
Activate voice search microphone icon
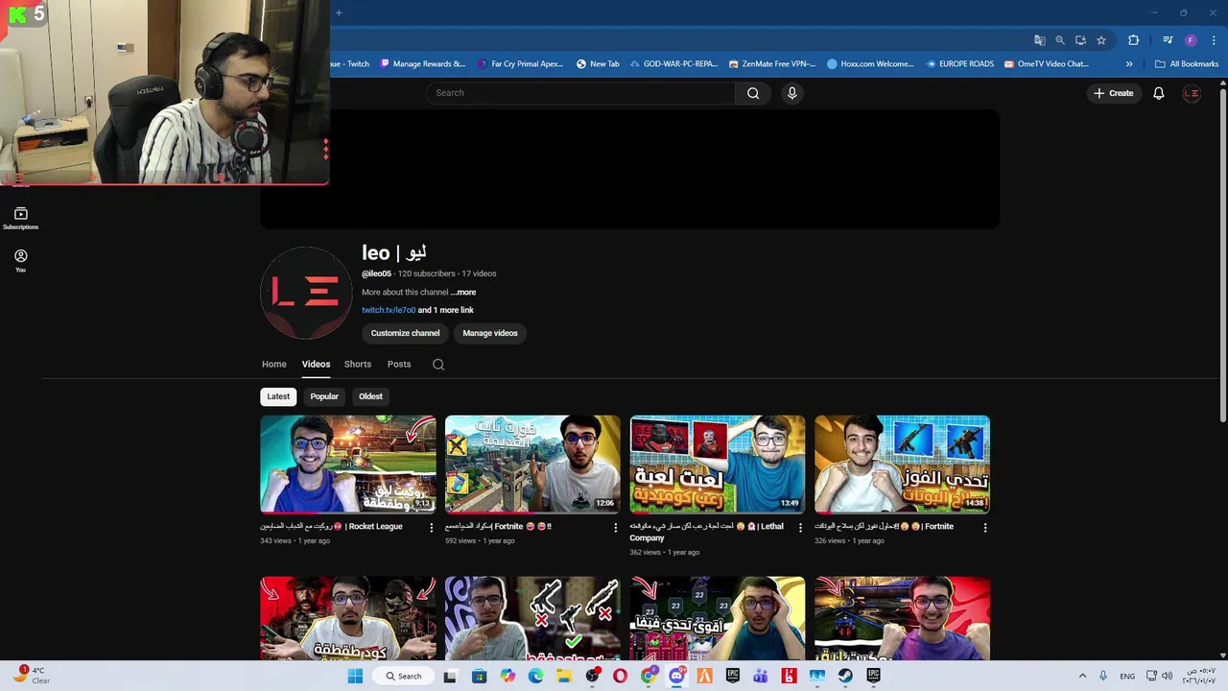coord(791,93)
